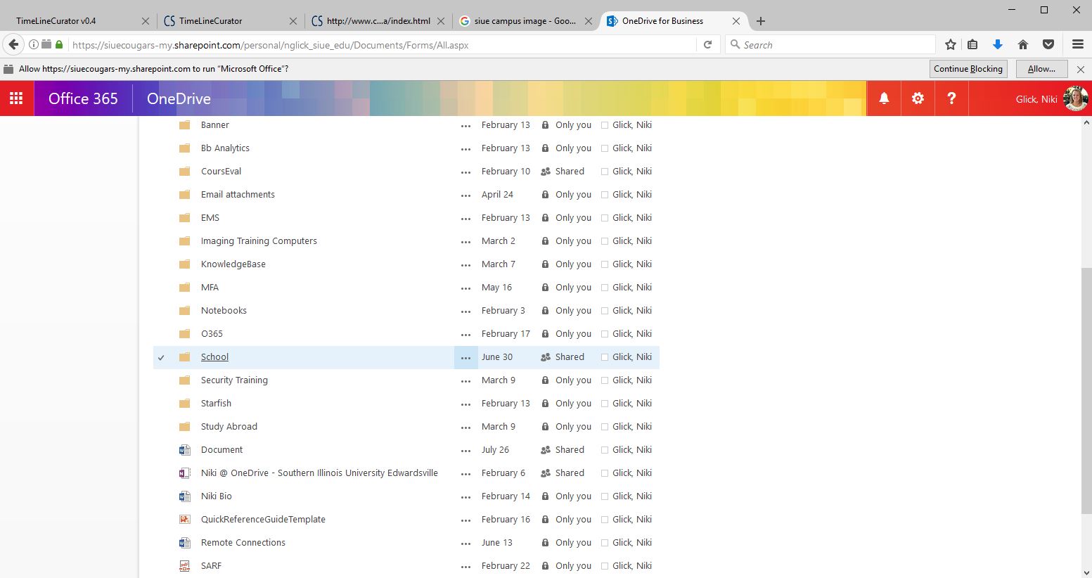This screenshot has width=1092, height=578.
Task: Click the Continue Blocking button
Action: (x=968, y=69)
